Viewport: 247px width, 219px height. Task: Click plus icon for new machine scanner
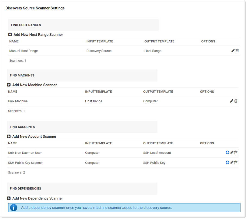9,85
